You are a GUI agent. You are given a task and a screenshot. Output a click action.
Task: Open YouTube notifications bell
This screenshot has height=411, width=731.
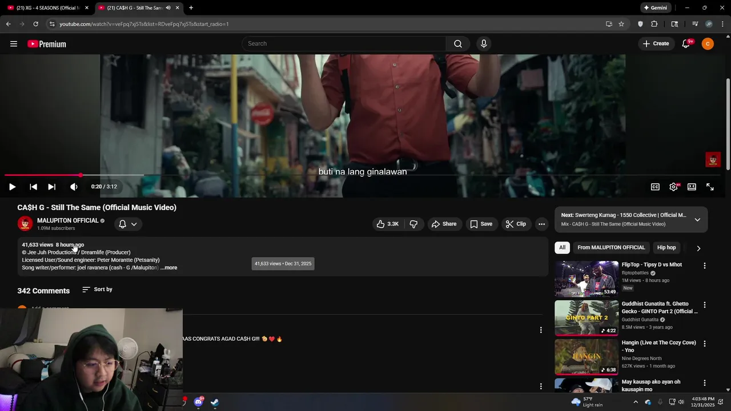pos(686,44)
